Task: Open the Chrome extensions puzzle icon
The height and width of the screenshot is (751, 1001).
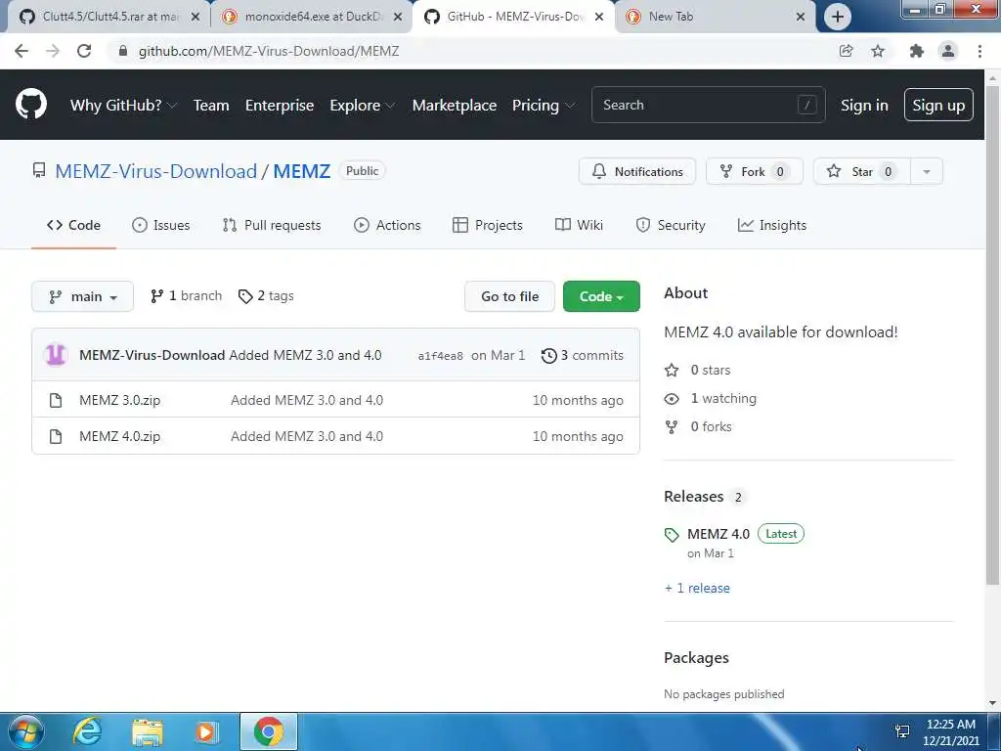Action: [x=916, y=51]
